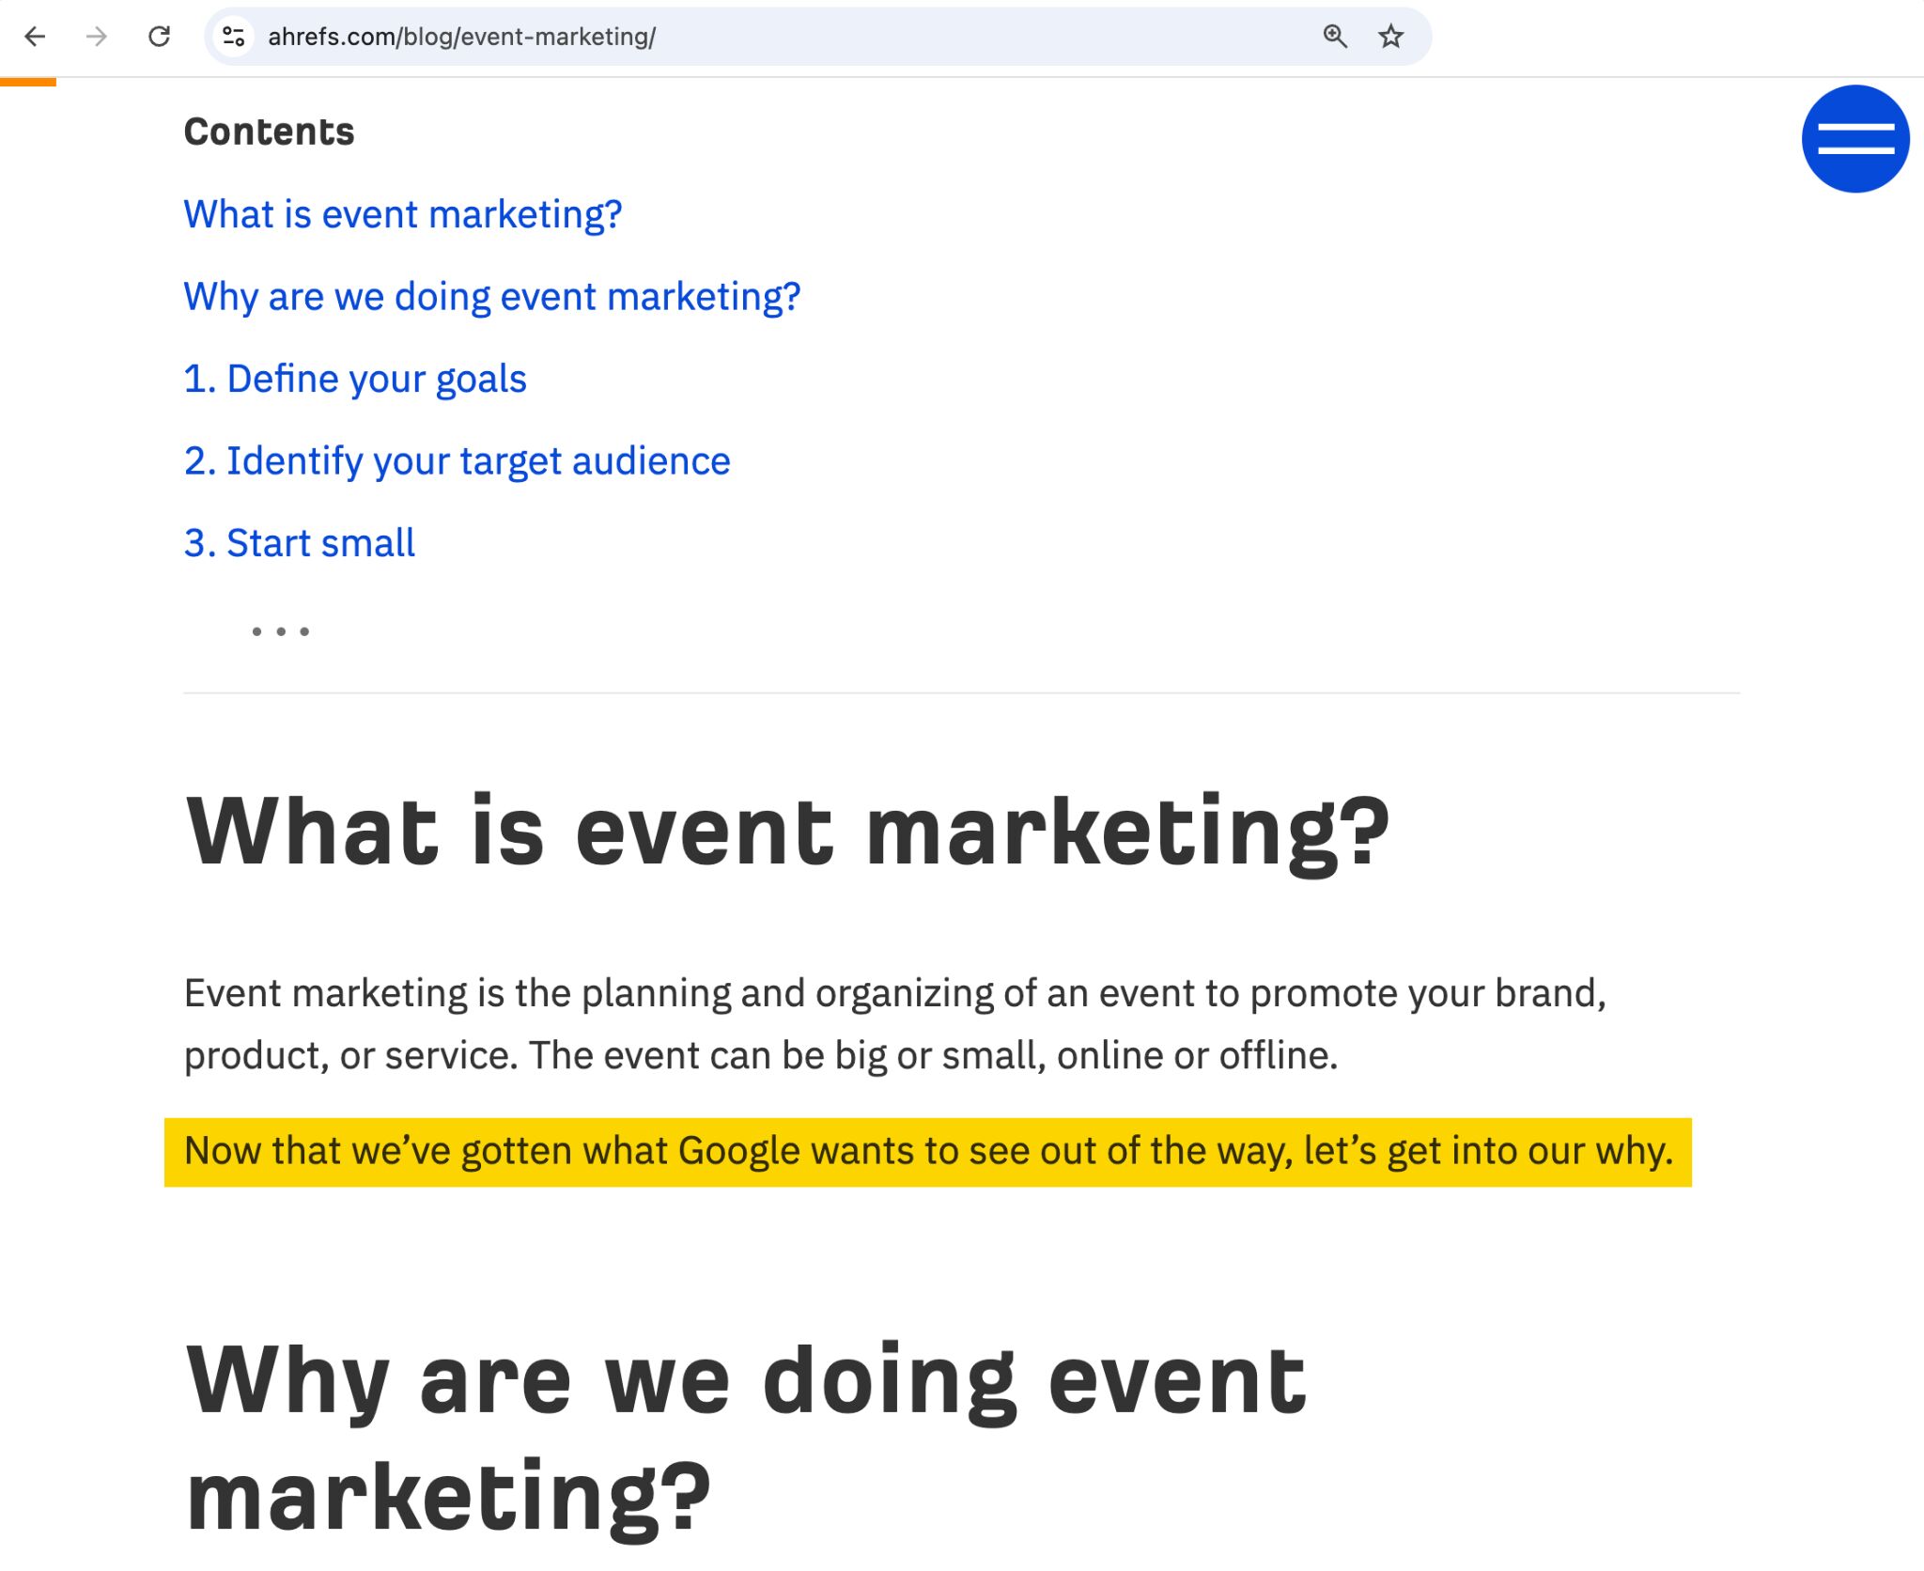This screenshot has height=1571, width=1924.
Task: Click inside the browser address bar
Action: (x=752, y=37)
